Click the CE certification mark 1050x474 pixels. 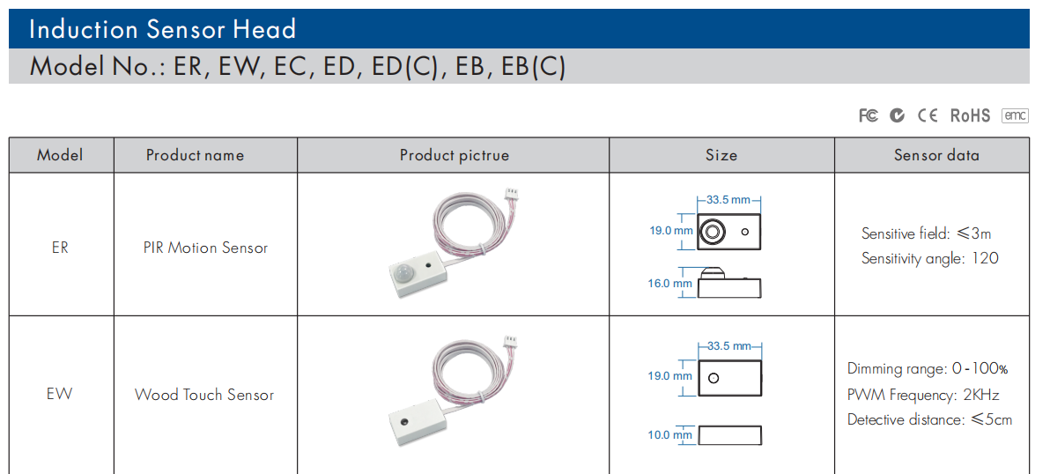(928, 115)
